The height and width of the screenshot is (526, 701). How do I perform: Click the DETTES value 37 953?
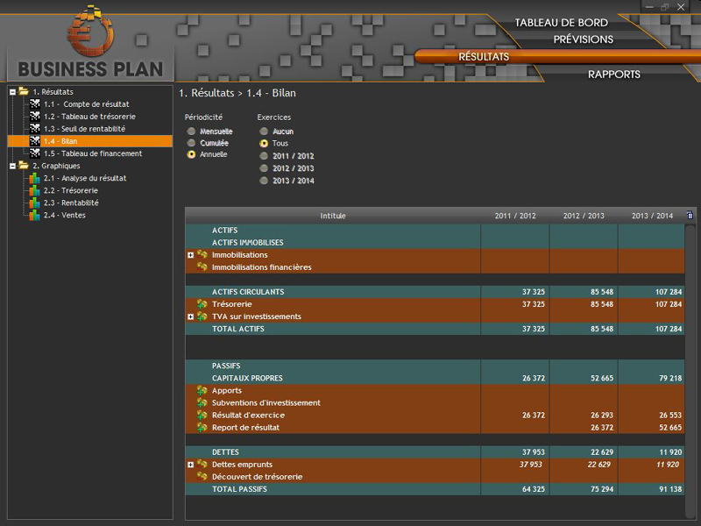(x=534, y=452)
